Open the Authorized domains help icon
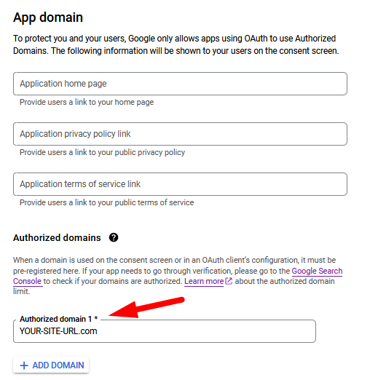This screenshot has height=380, width=378. click(114, 237)
